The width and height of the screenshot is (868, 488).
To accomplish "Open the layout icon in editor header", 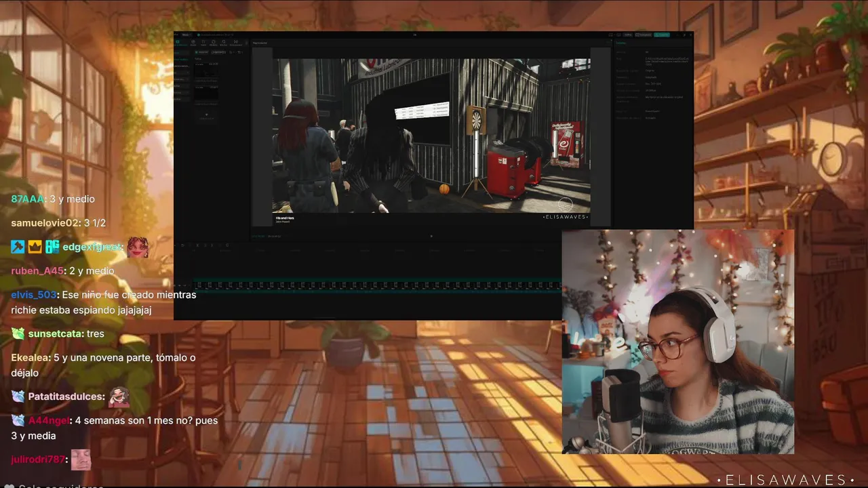I will 610,35.
